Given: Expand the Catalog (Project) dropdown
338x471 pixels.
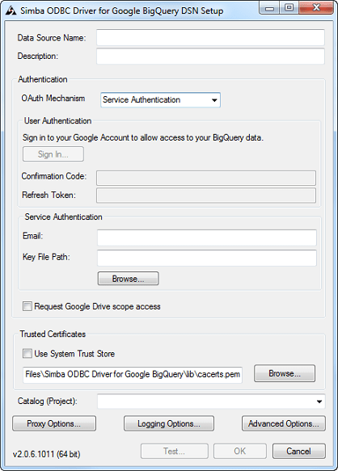Looking at the screenshot, I should pyautogui.click(x=211, y=402).
